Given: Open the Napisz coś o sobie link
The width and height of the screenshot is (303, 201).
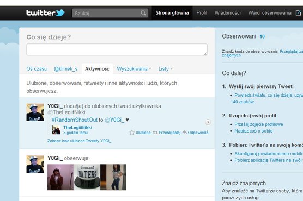Looking at the screenshot, I should (253, 131).
